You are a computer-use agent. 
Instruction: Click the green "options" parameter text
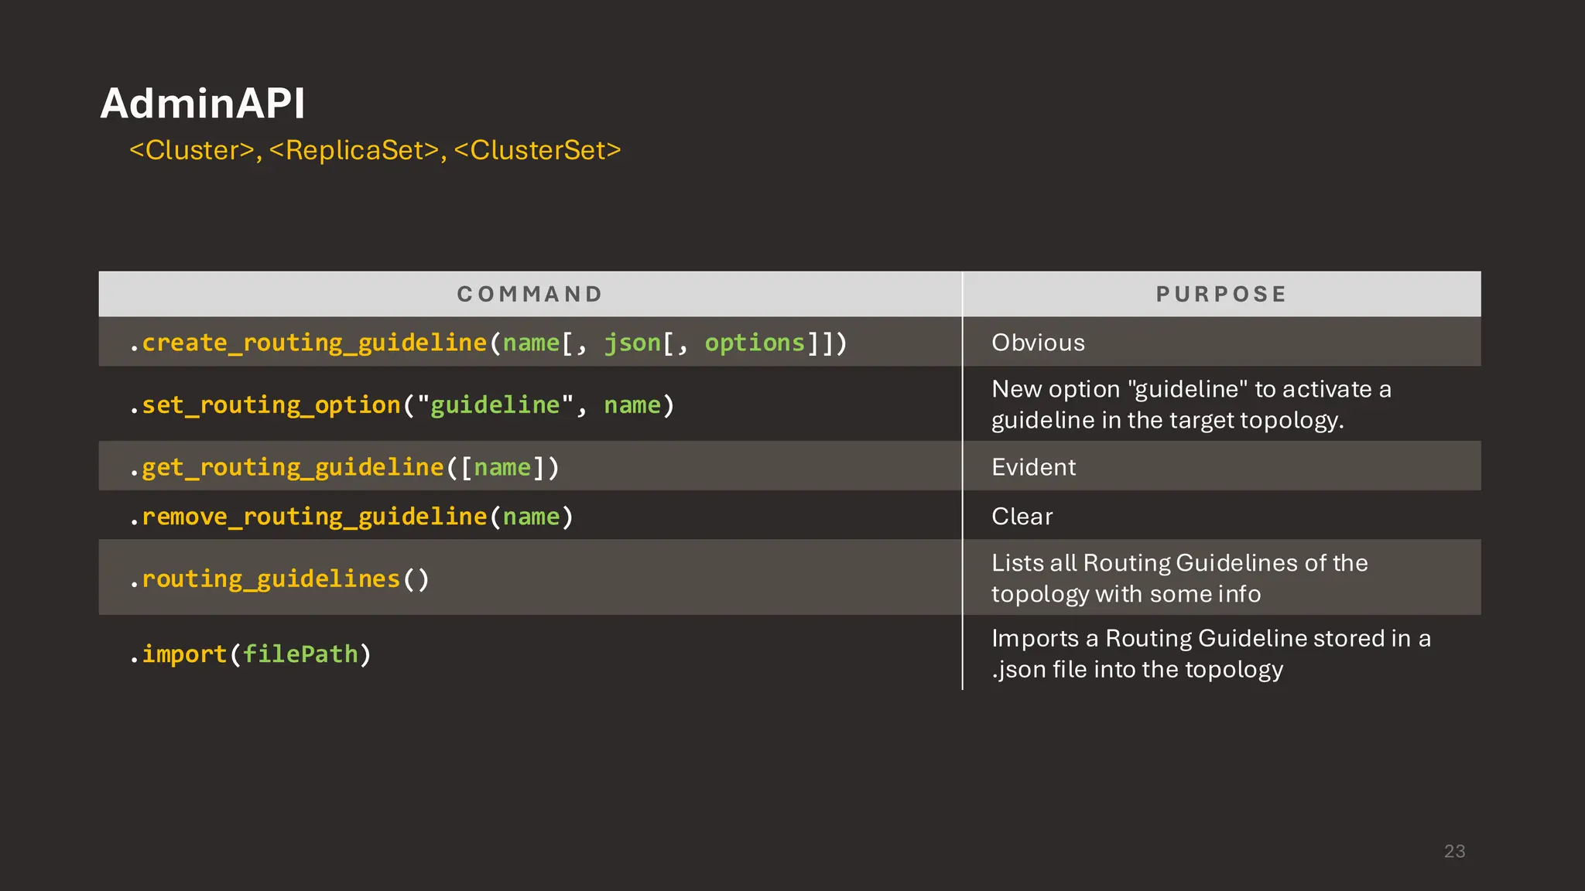pos(755,343)
